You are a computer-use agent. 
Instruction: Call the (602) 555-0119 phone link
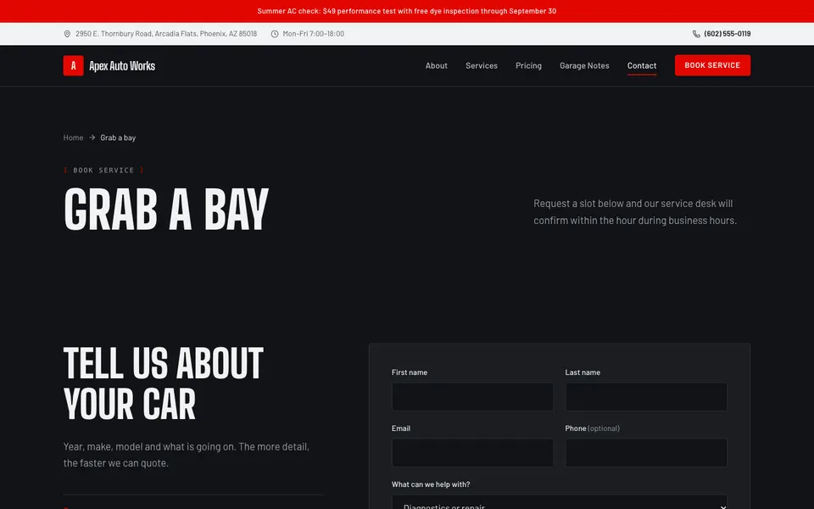coord(727,34)
